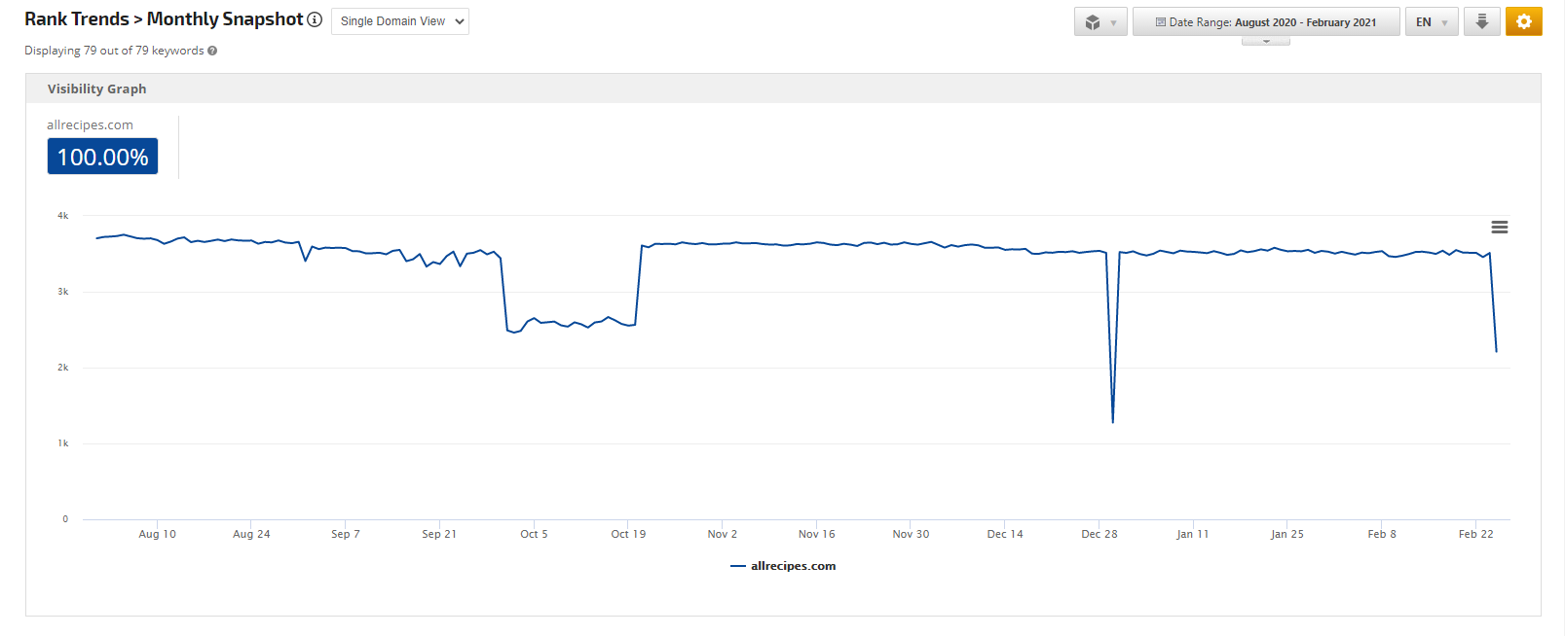
Task: Click the Rank Trends breadcrumb title
Action: coord(76,19)
